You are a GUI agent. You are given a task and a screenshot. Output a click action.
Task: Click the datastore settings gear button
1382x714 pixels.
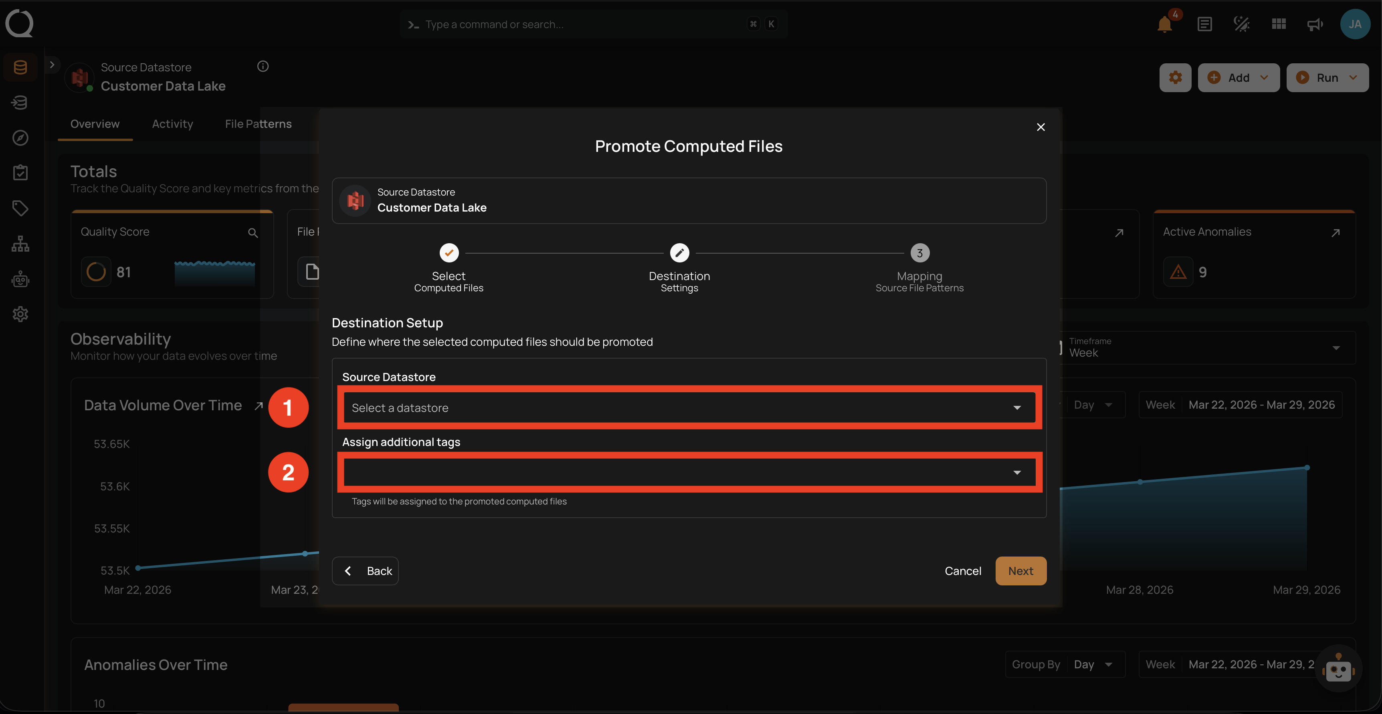pos(1175,78)
